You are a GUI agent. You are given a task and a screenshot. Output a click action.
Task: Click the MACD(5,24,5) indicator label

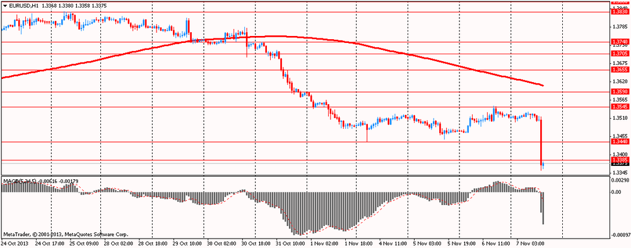20,193
